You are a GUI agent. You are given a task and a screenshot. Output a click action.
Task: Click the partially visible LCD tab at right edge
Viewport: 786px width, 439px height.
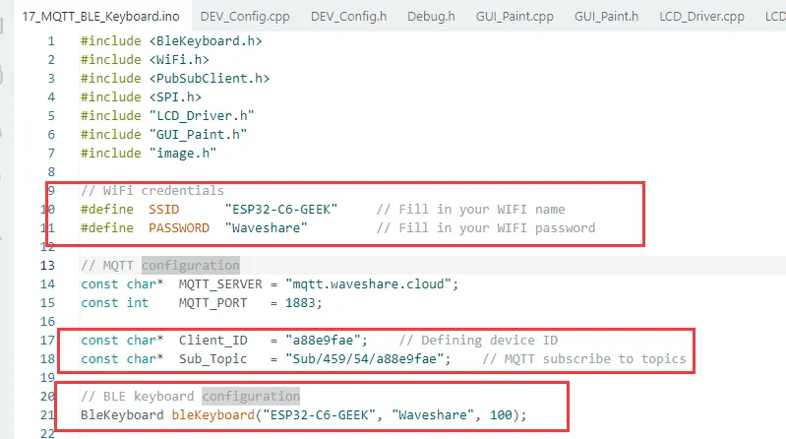[x=774, y=16]
